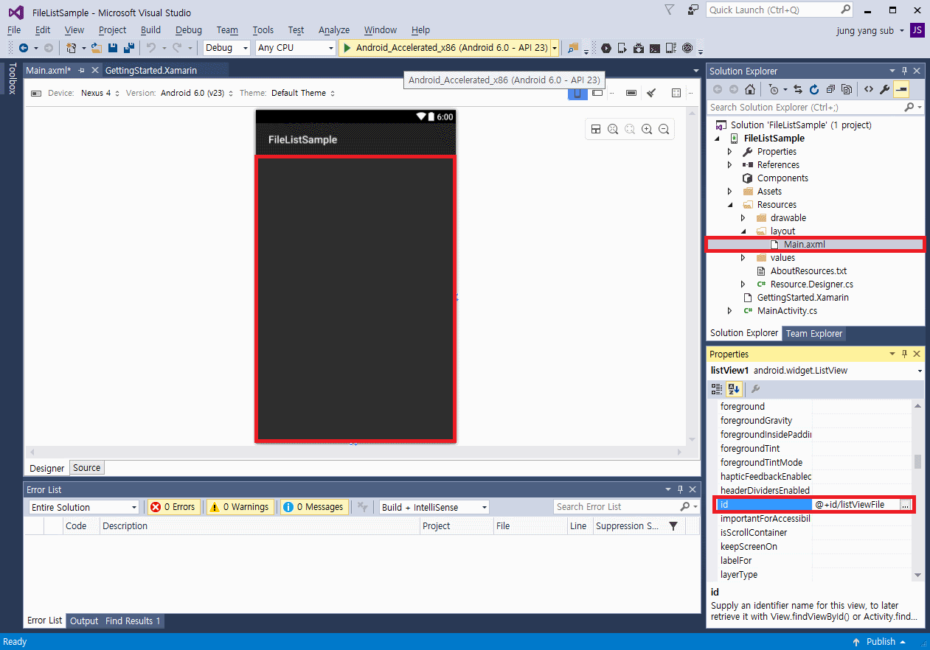Open the File menu

click(x=14, y=29)
